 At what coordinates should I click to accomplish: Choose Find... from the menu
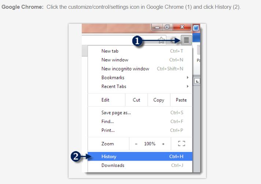[x=140, y=122]
